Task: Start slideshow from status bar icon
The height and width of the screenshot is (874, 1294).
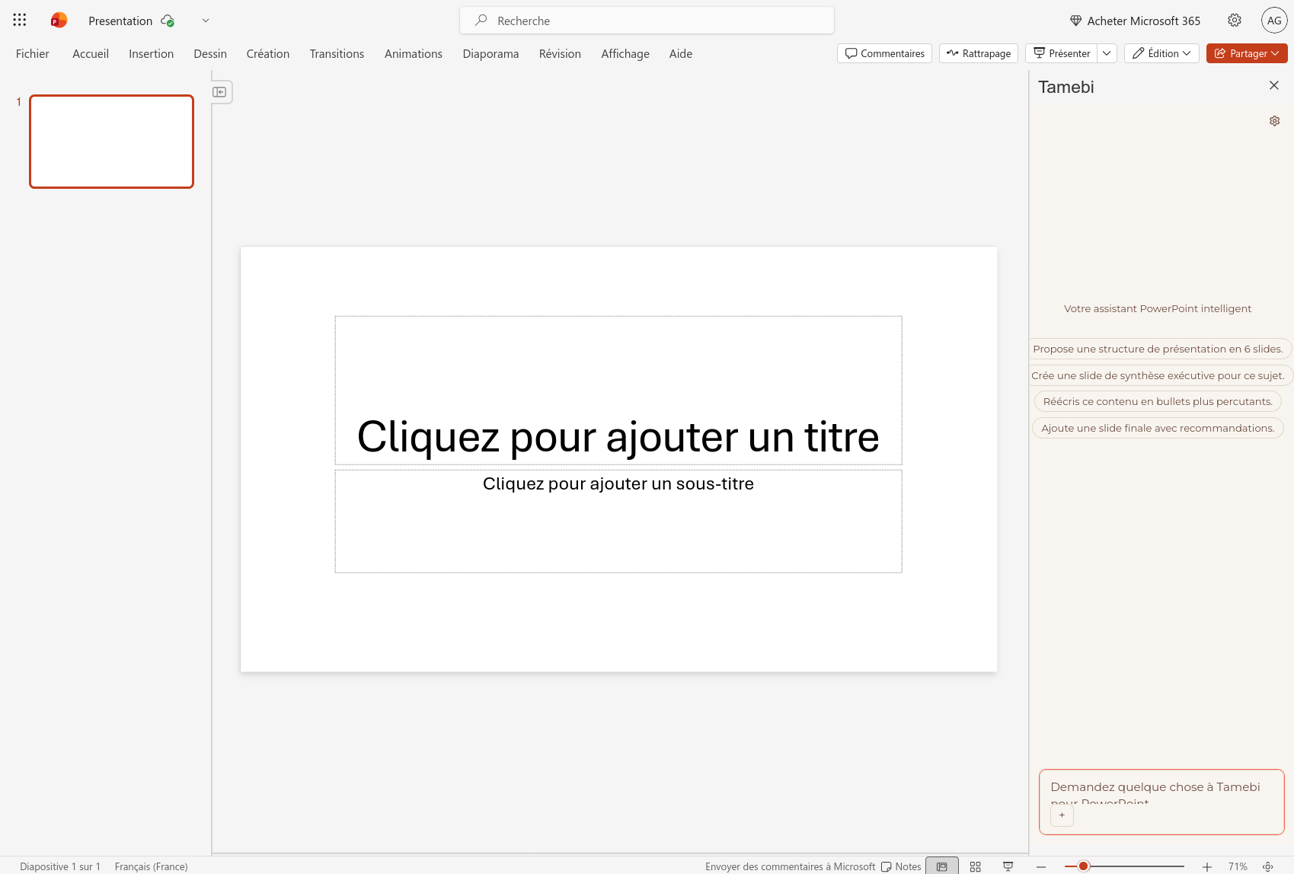Action: point(1008,866)
